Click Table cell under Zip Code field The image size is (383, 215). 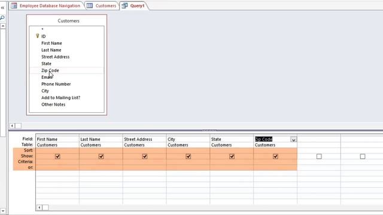click(275, 145)
